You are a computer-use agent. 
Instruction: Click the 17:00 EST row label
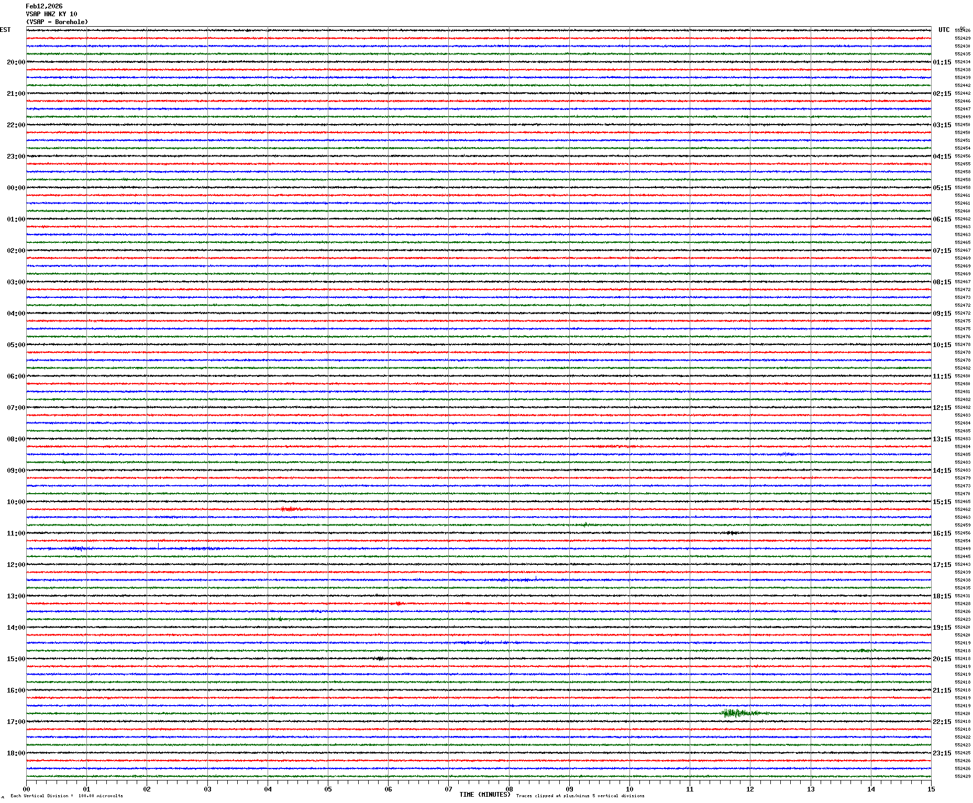click(x=16, y=722)
